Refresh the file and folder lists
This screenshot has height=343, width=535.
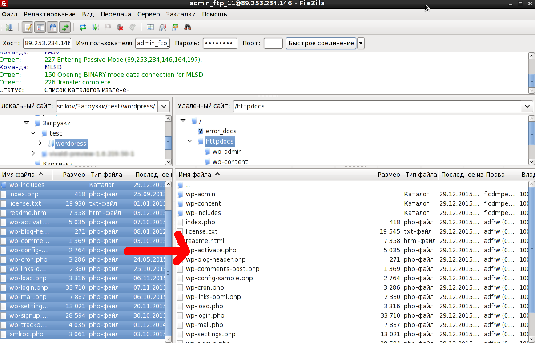[x=83, y=28]
